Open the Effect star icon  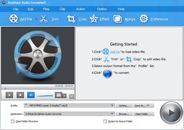[94, 19]
